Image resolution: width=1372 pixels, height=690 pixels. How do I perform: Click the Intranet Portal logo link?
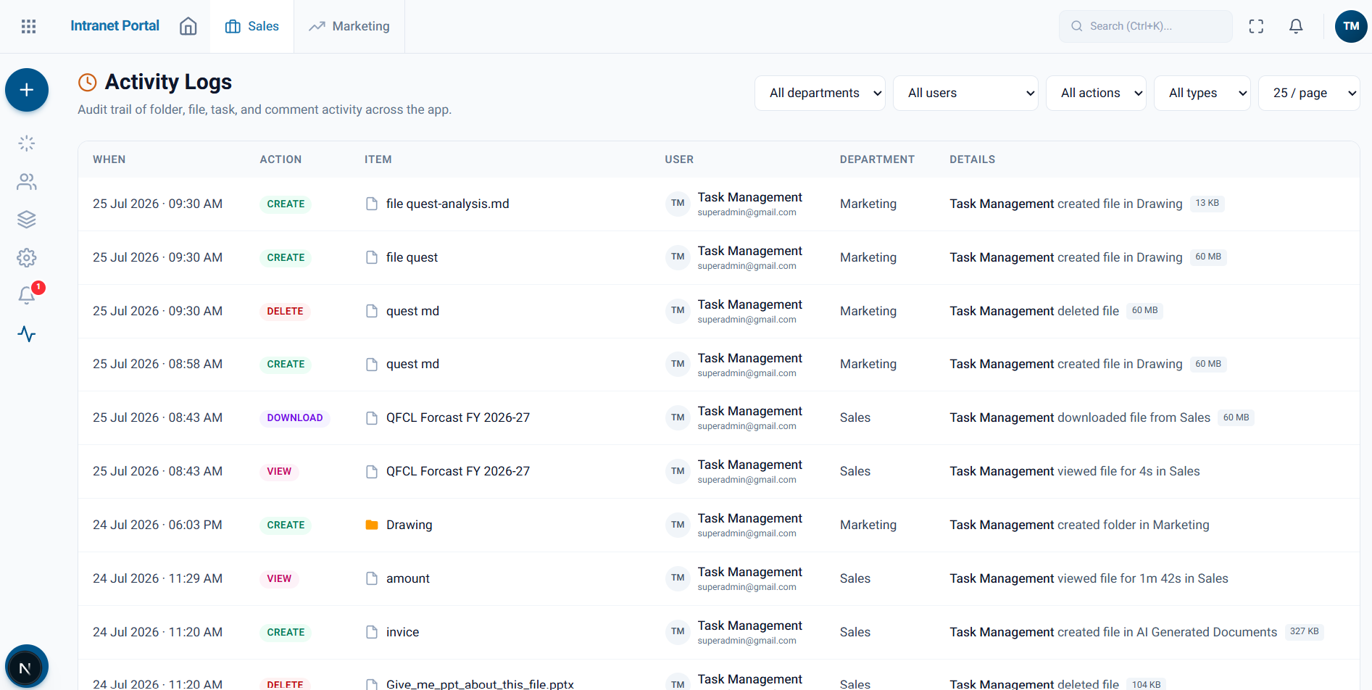point(115,26)
